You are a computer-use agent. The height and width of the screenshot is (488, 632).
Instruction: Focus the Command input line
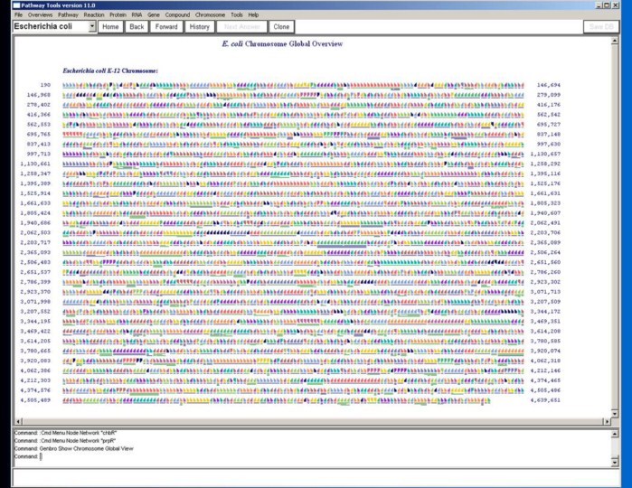[x=271, y=456]
